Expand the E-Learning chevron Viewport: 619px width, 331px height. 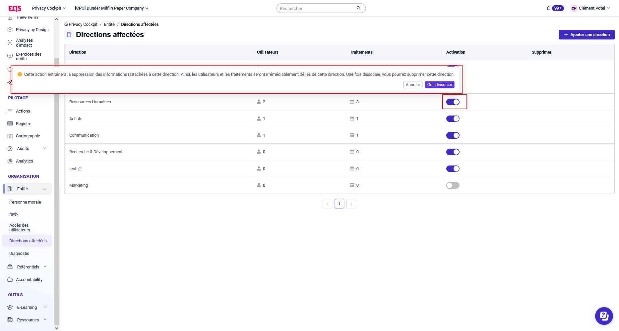(x=45, y=307)
